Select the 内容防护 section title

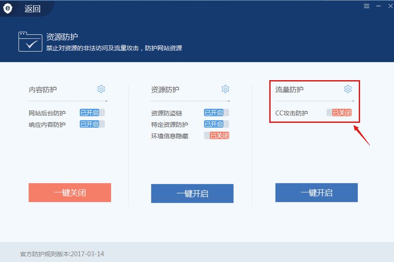click(x=43, y=89)
